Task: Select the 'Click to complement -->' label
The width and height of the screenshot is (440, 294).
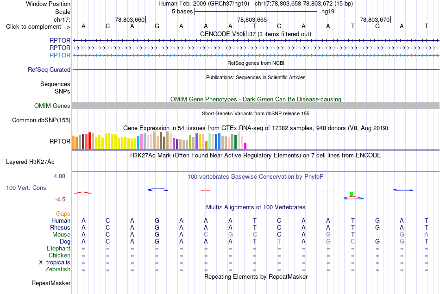Action: click(x=38, y=27)
